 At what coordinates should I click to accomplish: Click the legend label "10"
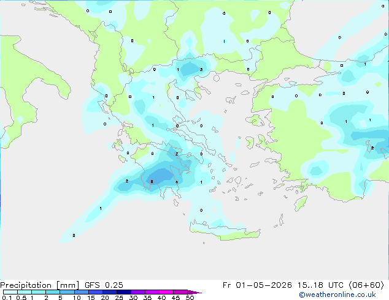pyautogui.click(x=77, y=298)
